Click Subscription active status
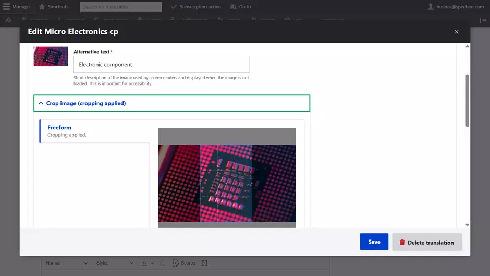Image resolution: width=490 pixels, height=276 pixels. click(x=195, y=7)
